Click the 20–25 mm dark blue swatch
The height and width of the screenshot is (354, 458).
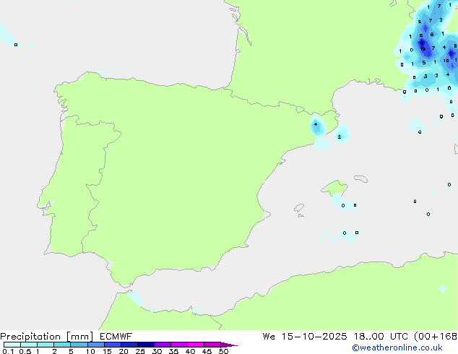(129, 345)
